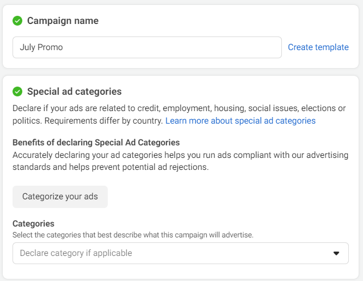Open the Create template link

pos(318,47)
